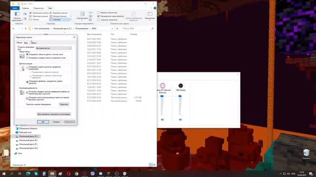
Task: Click Opera GX volume slider handle
Action: click(x=162, y=96)
